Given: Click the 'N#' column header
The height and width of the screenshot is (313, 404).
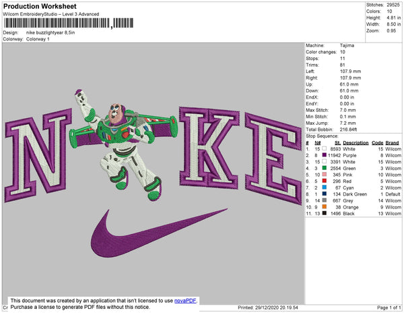Looking at the screenshot, I should (x=317, y=143).
